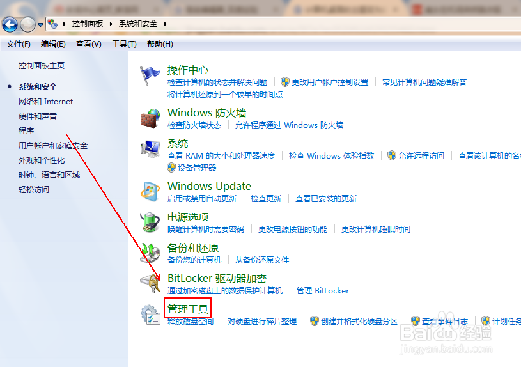The image size is (521, 367).
Task: Expand the arrow after 系统和安全 in breadcrumb
Action: click(x=165, y=24)
